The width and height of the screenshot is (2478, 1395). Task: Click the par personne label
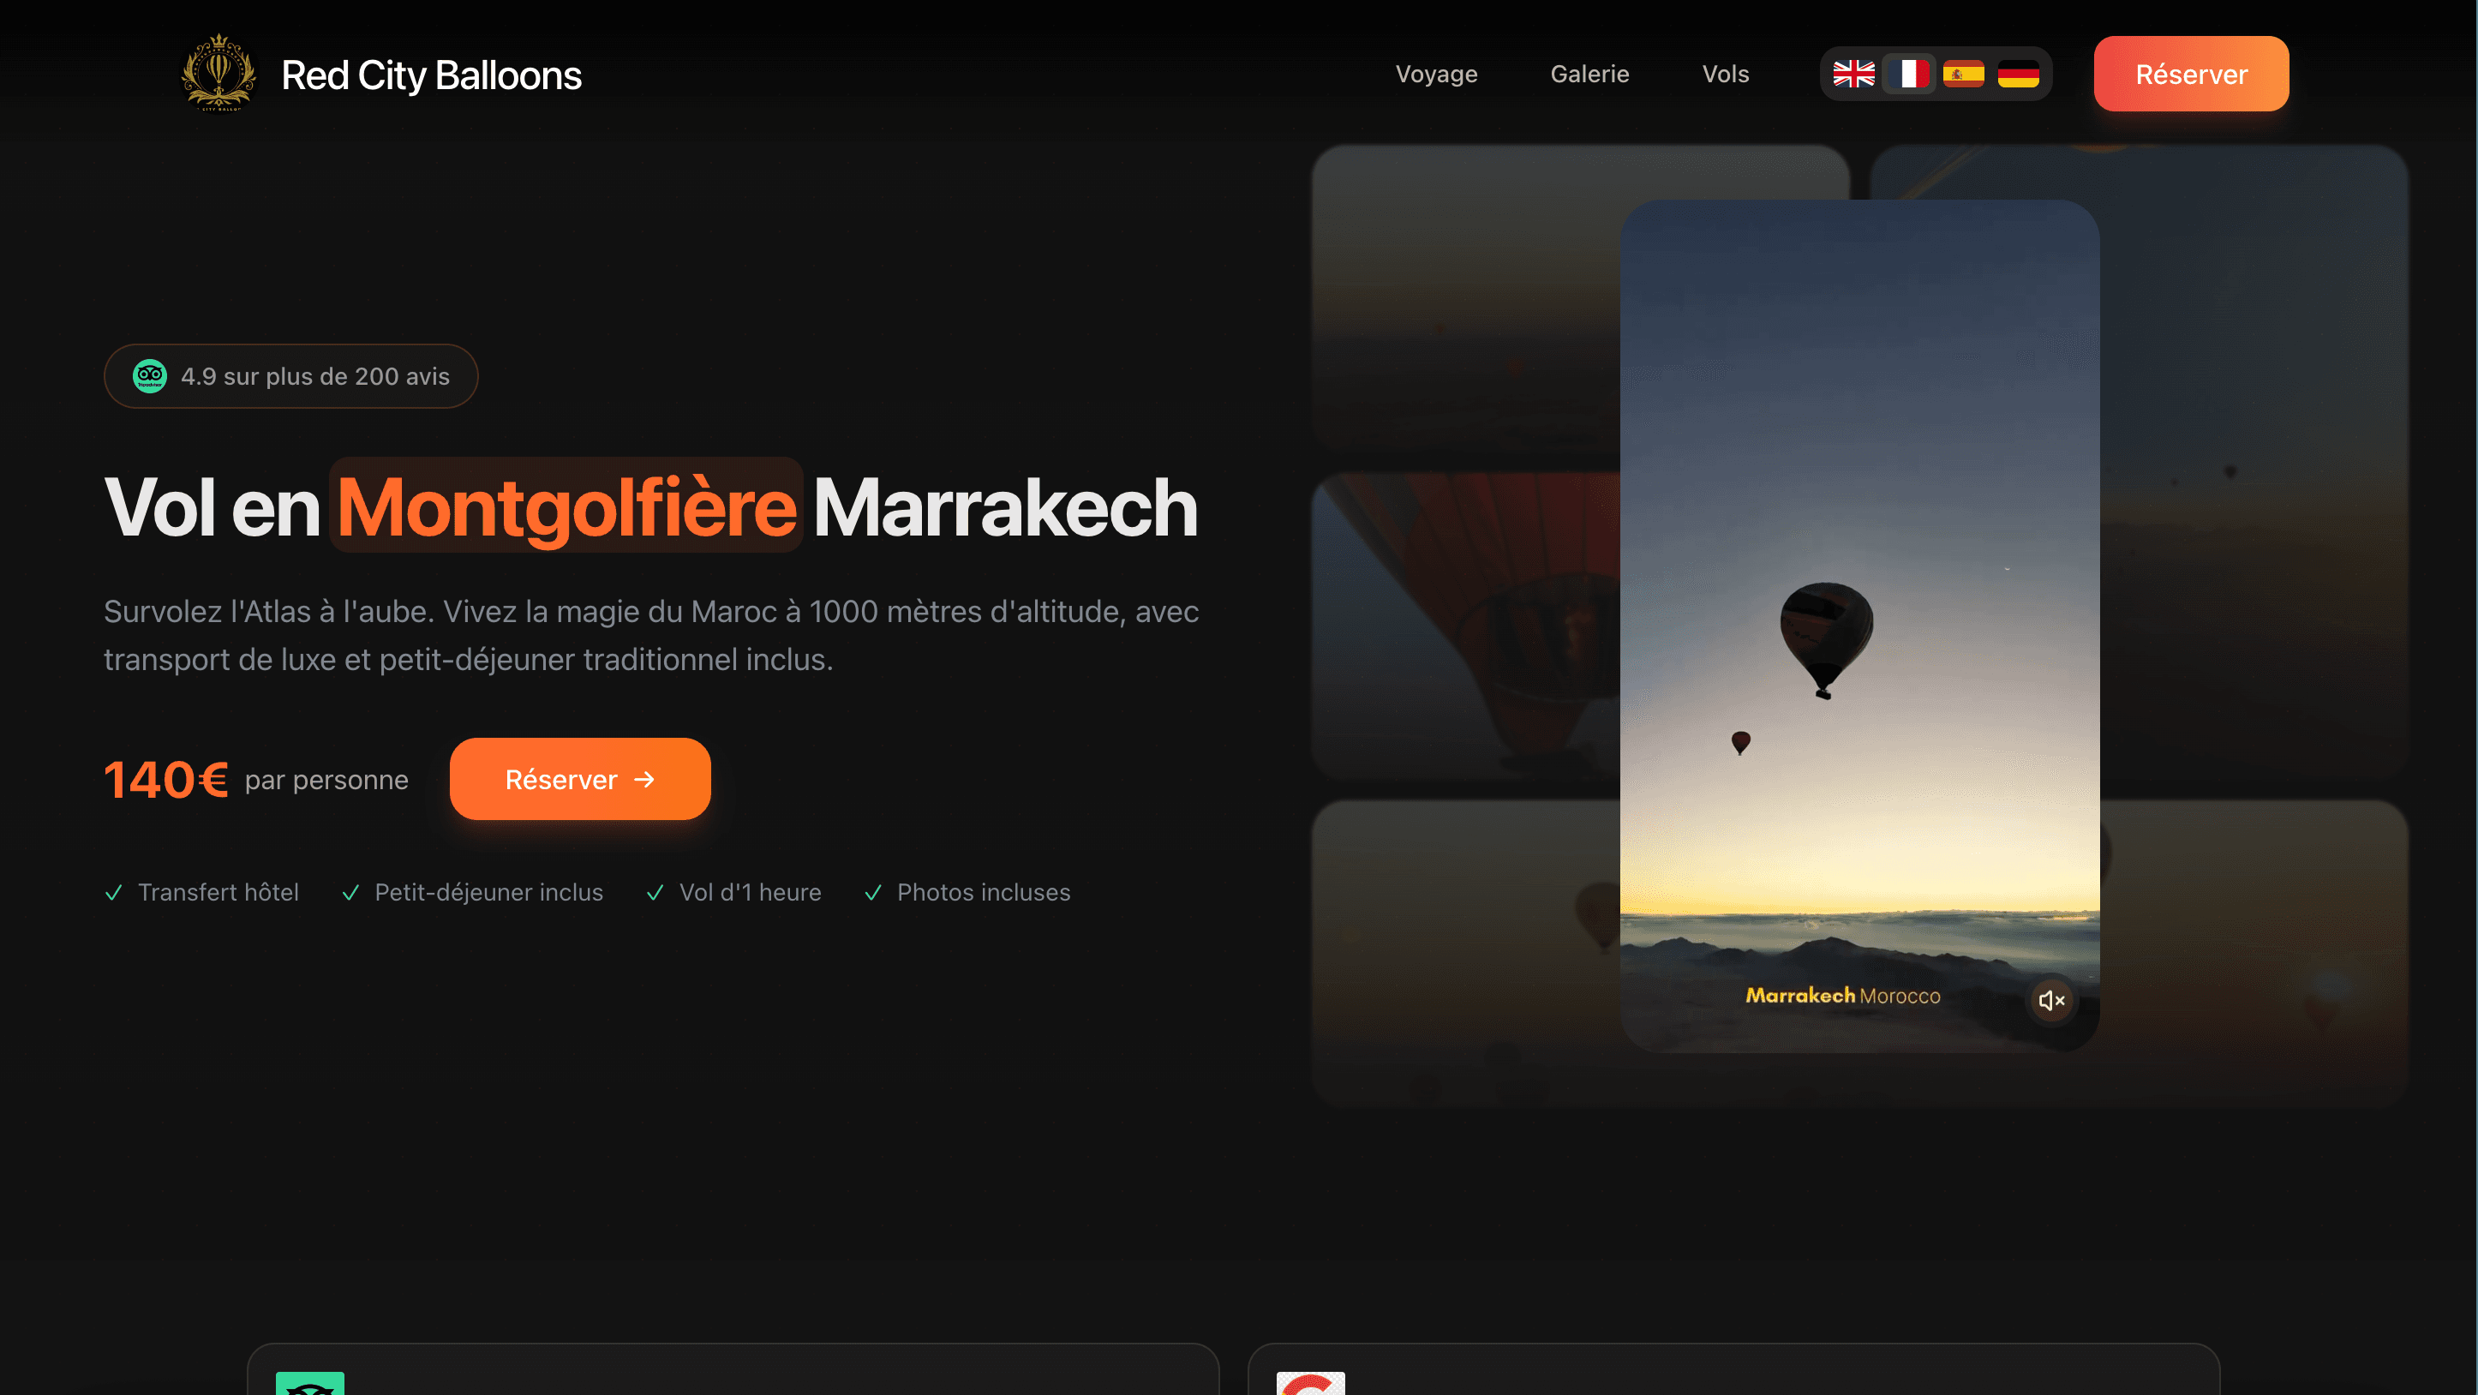[326, 781]
